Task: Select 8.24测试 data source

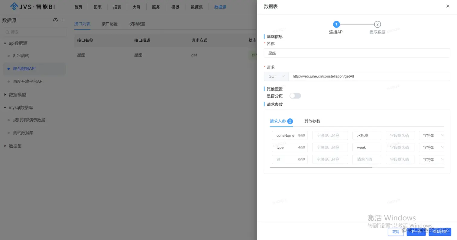Action: [21, 56]
